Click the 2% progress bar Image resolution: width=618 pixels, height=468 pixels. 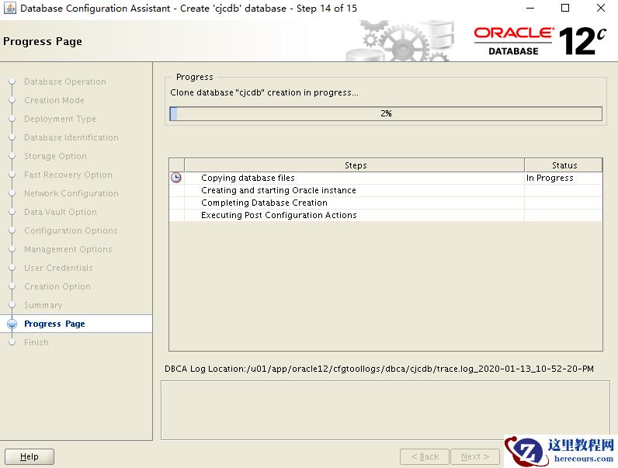point(386,113)
